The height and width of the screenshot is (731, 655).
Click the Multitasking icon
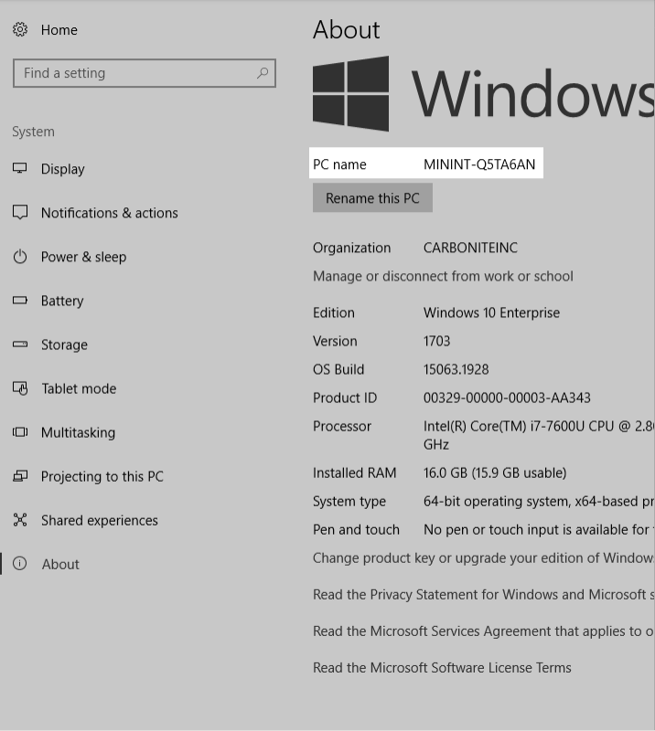(x=19, y=432)
